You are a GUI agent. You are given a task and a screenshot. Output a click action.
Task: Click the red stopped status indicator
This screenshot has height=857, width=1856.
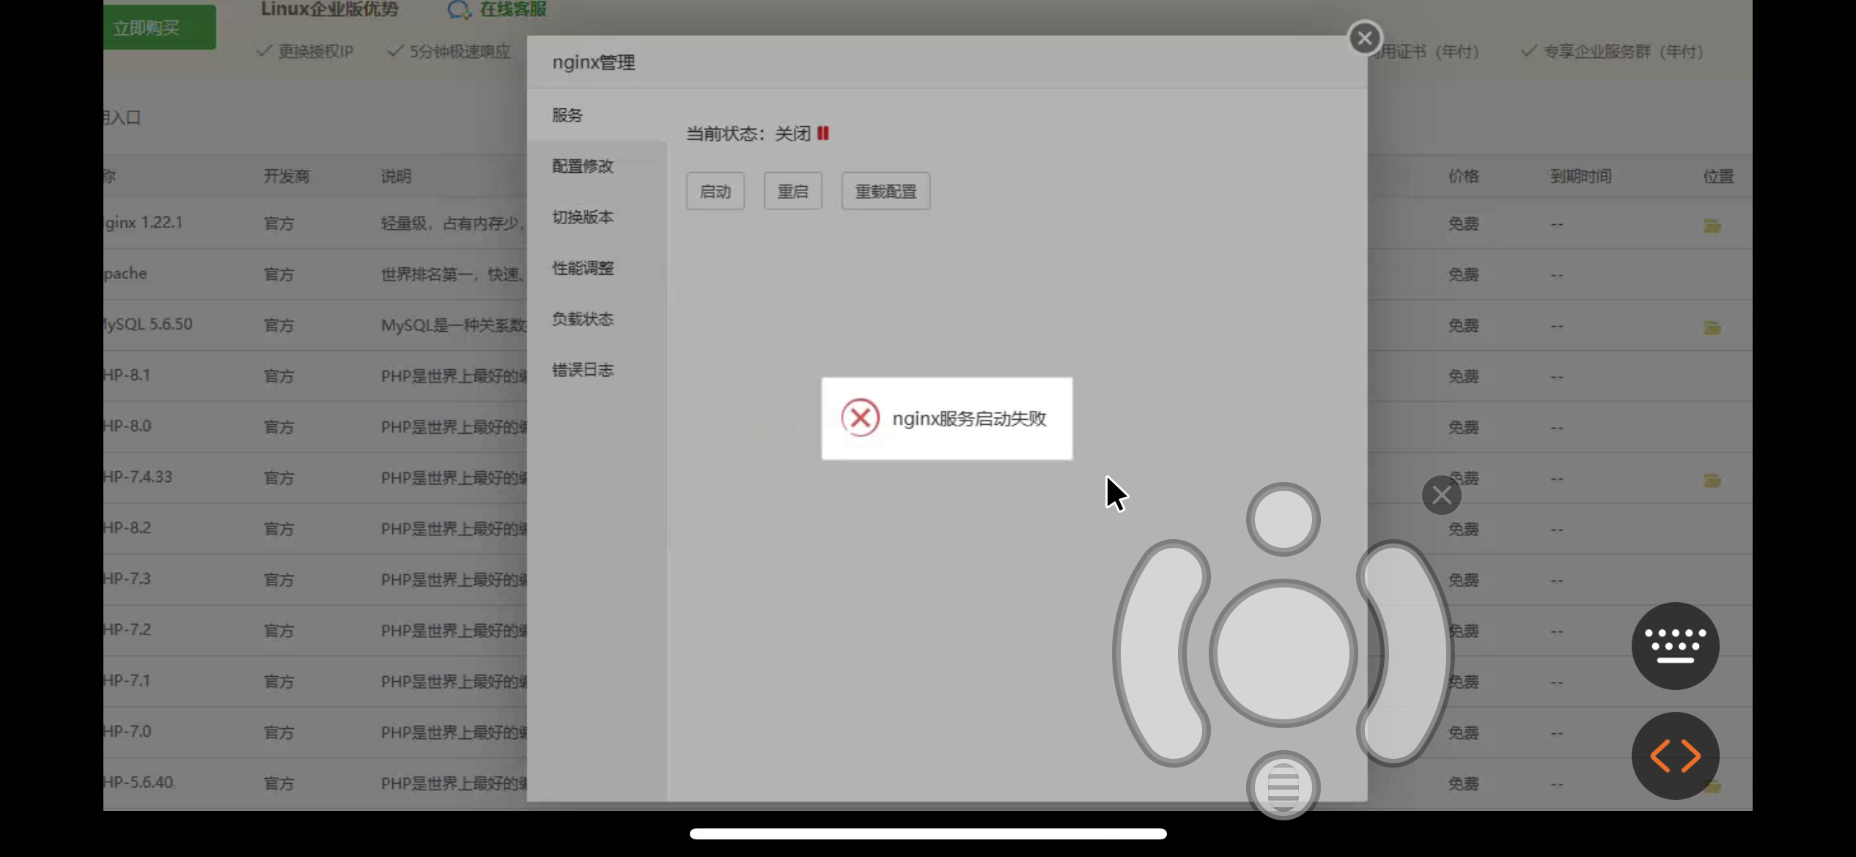click(823, 133)
